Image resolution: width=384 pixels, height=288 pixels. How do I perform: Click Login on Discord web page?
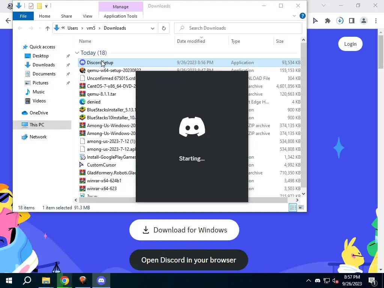coord(350,44)
